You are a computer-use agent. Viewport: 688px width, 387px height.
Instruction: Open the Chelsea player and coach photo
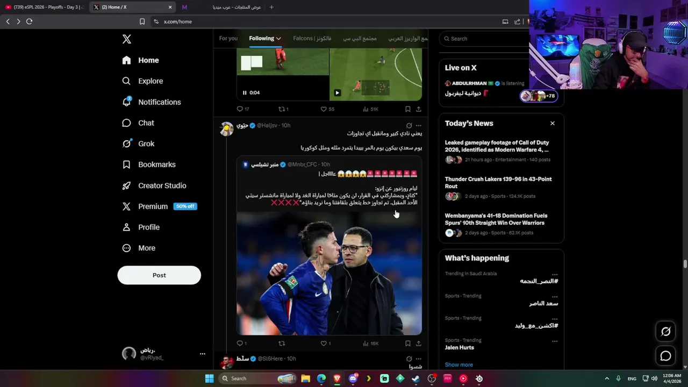(329, 274)
